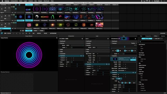The image size is (167, 94).
Task: Pause clip transport playback
Action: coord(118,51)
